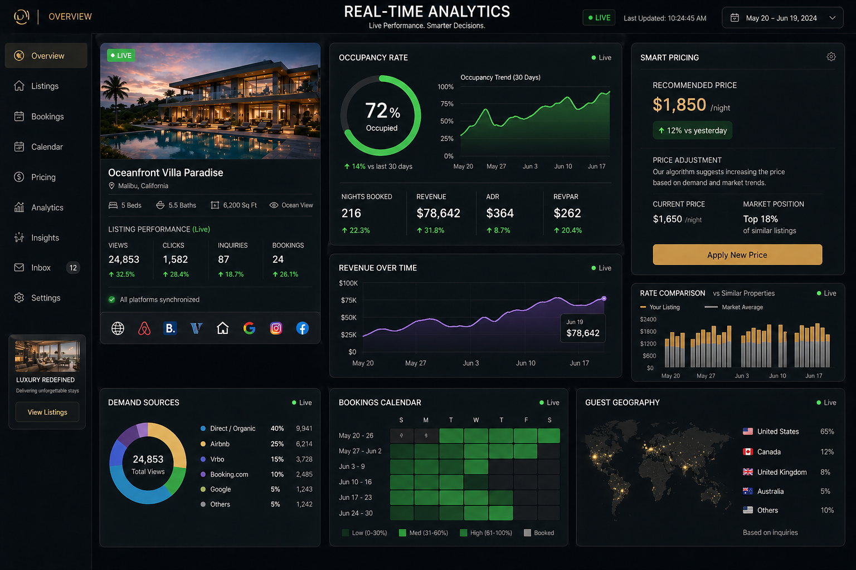Screen dimensions: 856x570
Task: Click the 12% vs yesterday badge
Action: coord(693,130)
